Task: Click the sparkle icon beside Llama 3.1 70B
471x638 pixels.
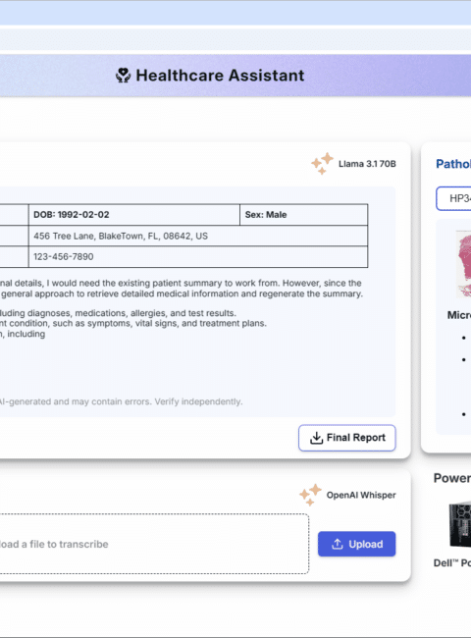Action: point(322,164)
